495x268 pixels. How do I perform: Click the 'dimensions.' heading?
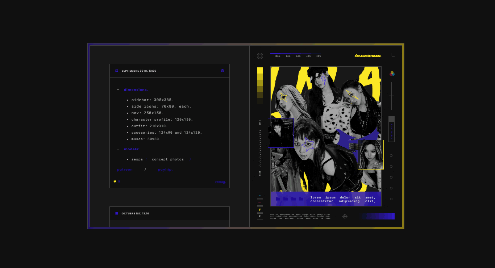click(136, 90)
